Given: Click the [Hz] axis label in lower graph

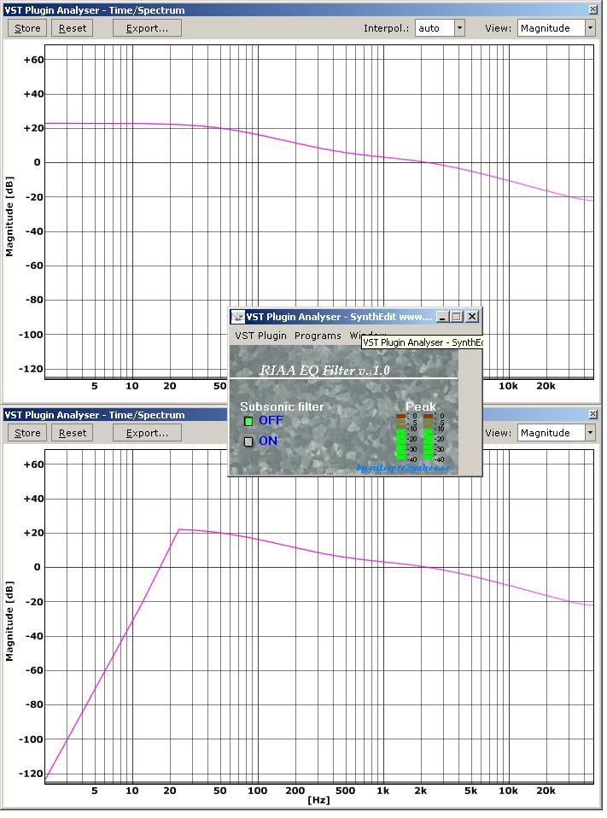Looking at the screenshot, I should [318, 800].
